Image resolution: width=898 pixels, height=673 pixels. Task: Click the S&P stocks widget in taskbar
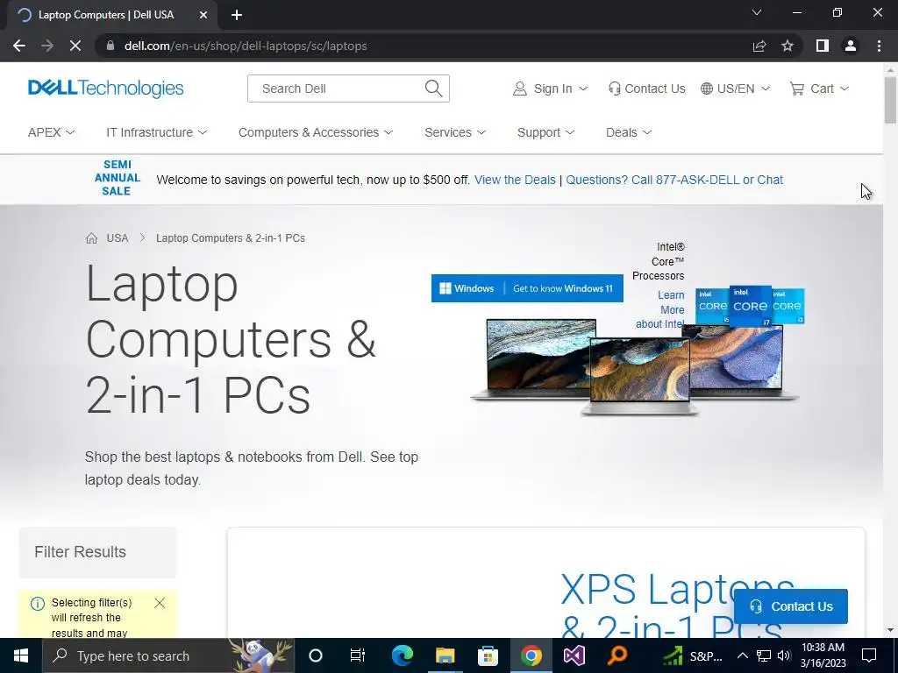[x=693, y=655]
